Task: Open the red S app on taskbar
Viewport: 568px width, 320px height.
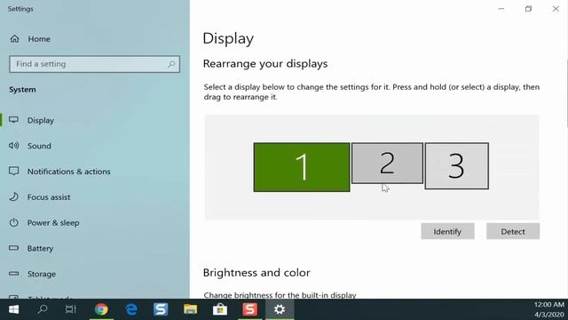Action: coord(249,309)
